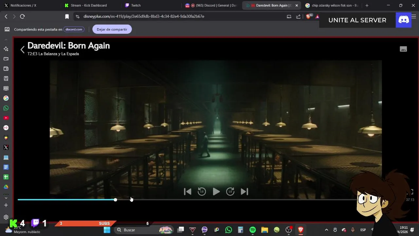419x236 pixels.
Task: Open Brave Talk video sidebar icon
Action: [6, 59]
